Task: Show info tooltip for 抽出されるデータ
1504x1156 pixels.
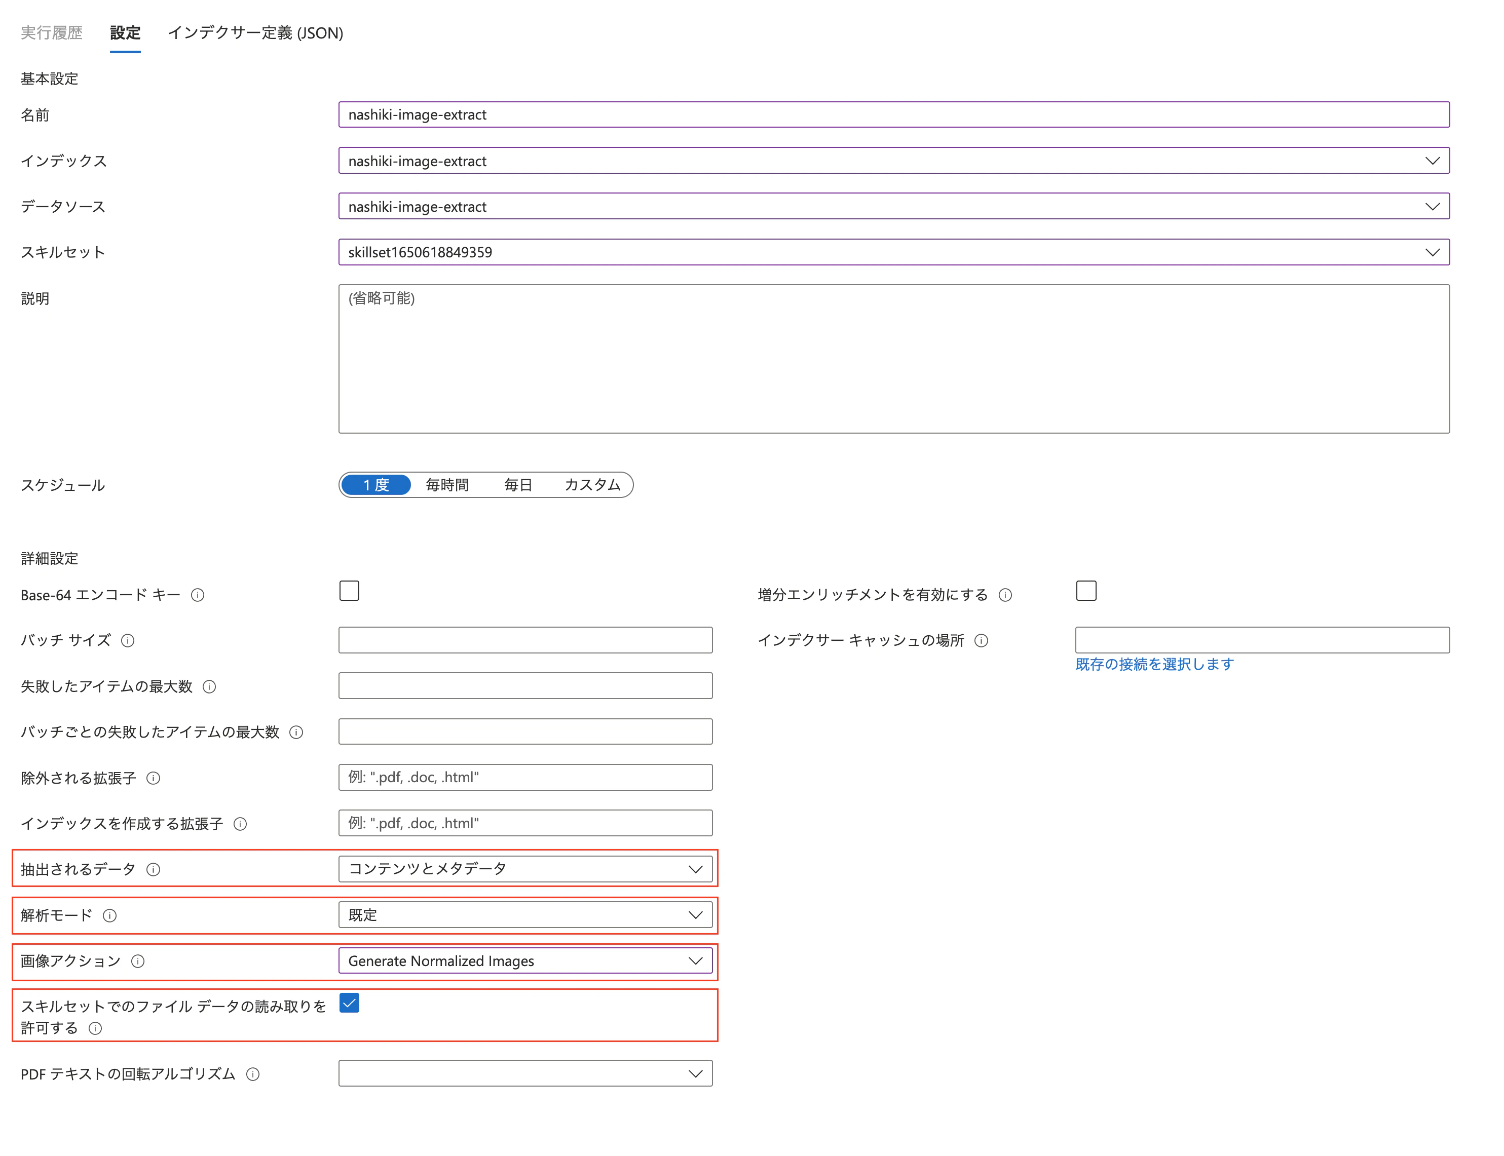Action: click(x=154, y=870)
